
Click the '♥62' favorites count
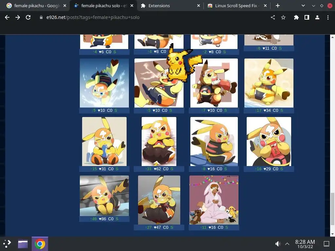(x=157, y=169)
